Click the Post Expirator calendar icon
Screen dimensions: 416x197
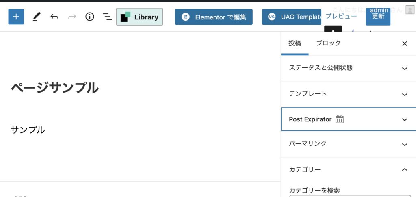(x=340, y=119)
